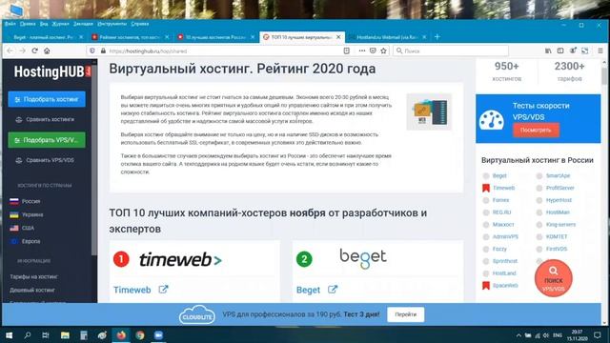The image size is (610, 343).
Task: Open REG.RU link in Russia hosting list
Action: pos(501,212)
